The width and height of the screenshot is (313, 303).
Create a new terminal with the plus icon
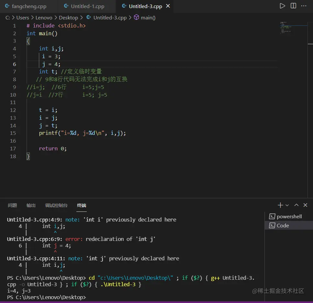click(280, 205)
